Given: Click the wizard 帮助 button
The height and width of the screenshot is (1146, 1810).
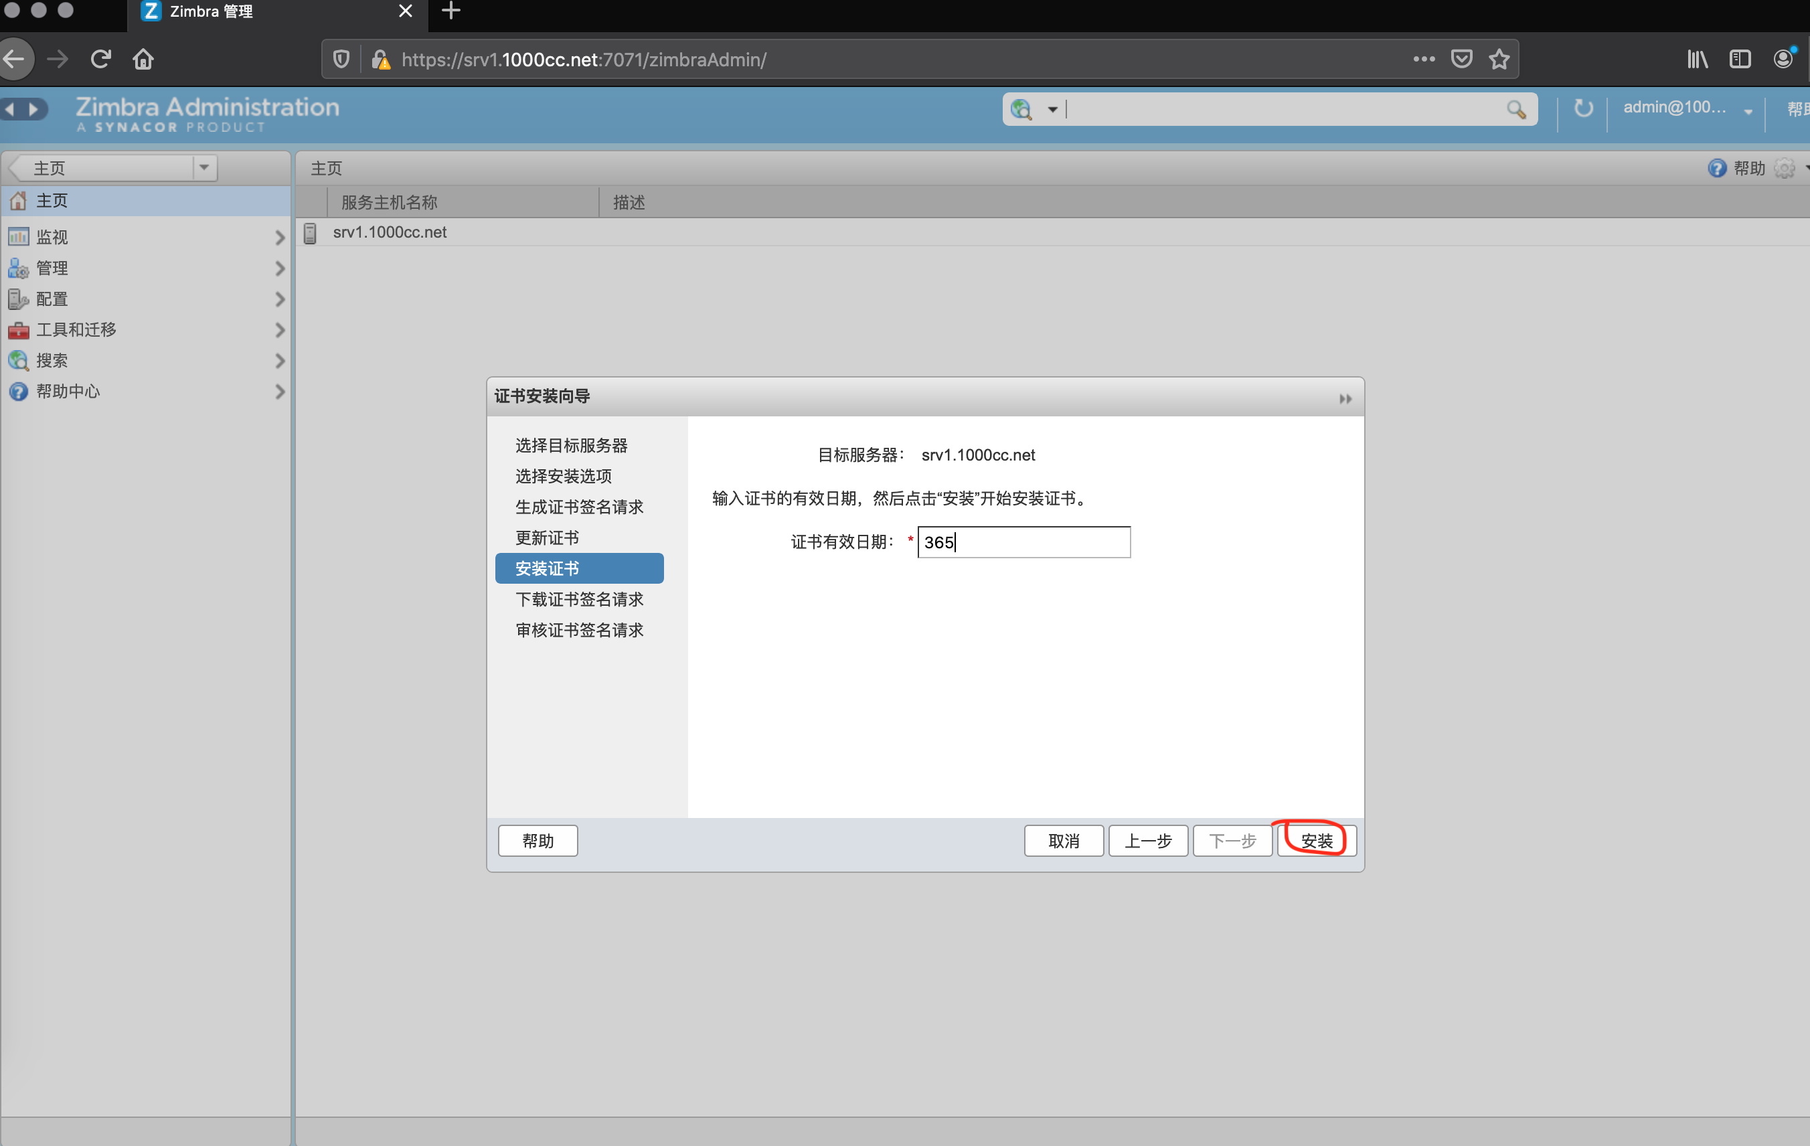Looking at the screenshot, I should 538,840.
